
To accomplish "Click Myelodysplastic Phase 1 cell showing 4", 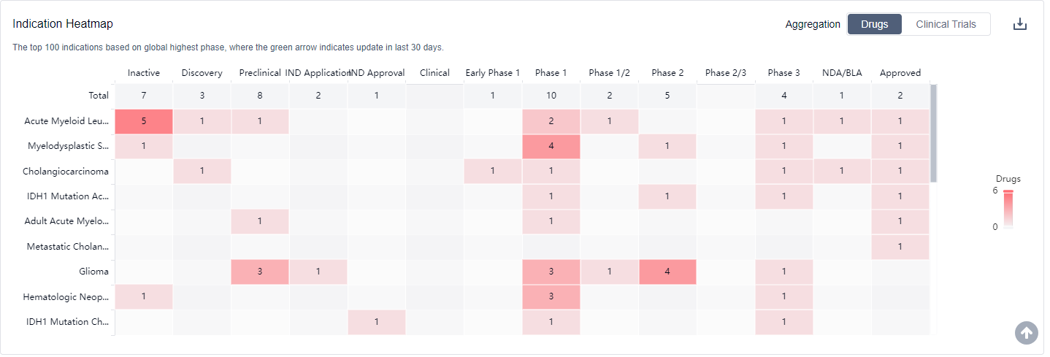I will point(551,146).
